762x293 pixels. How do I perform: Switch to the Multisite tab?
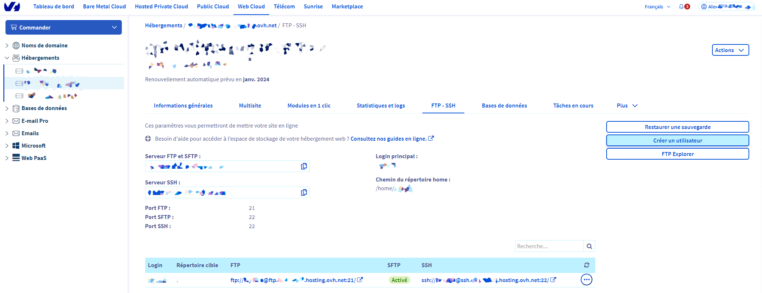(x=250, y=106)
